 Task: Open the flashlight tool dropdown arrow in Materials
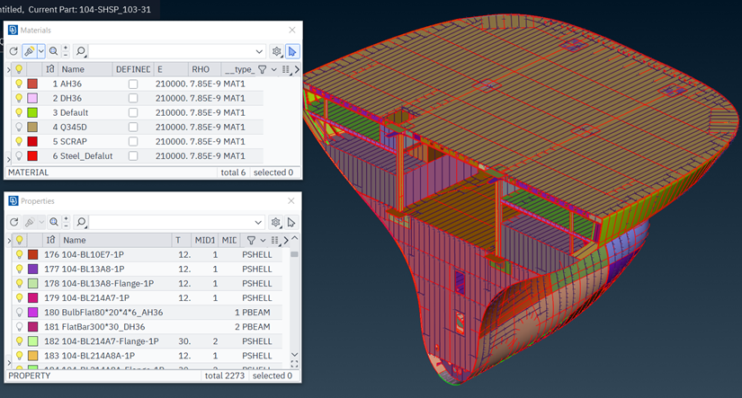pos(40,51)
